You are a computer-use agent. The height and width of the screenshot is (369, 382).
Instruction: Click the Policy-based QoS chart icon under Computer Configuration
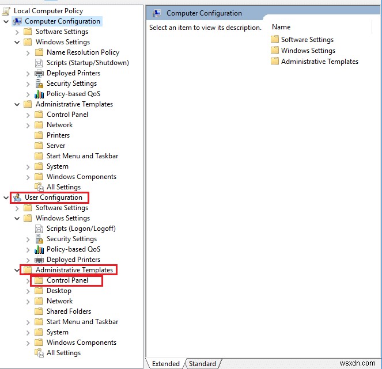coord(39,94)
